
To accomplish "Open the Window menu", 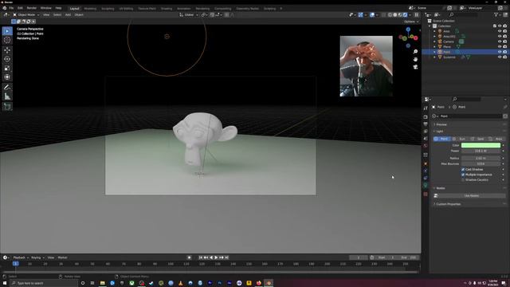I will click(x=46, y=8).
